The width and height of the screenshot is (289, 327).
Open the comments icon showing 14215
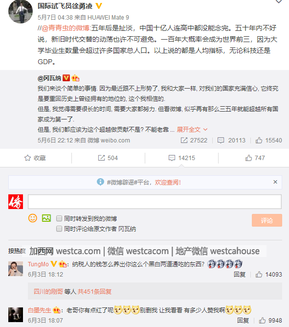point(172,158)
